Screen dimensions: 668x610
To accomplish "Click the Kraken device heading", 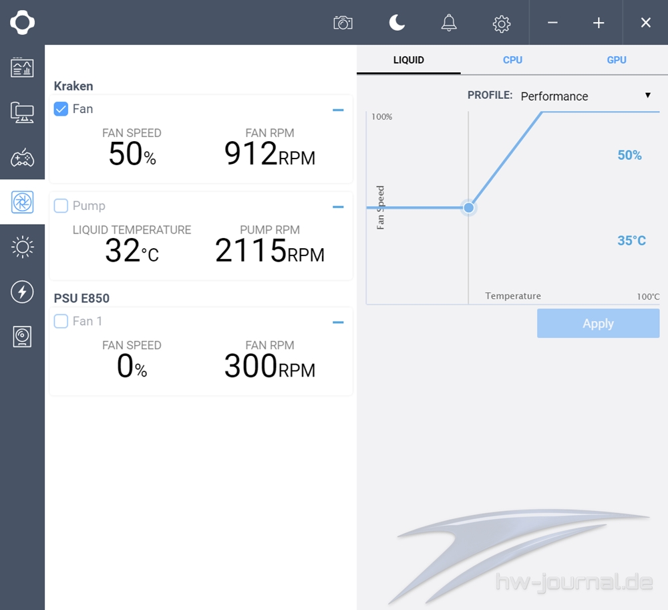I will 73,86.
